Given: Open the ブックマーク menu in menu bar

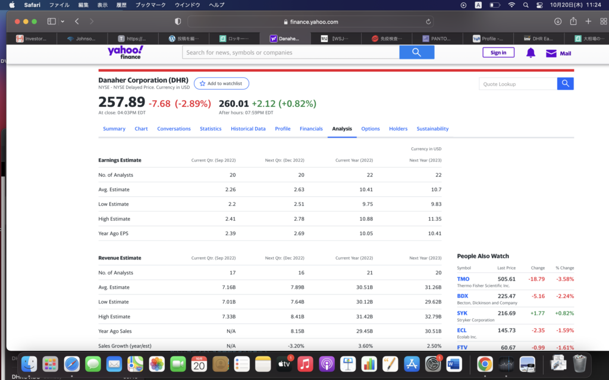Looking at the screenshot, I should (x=150, y=5).
